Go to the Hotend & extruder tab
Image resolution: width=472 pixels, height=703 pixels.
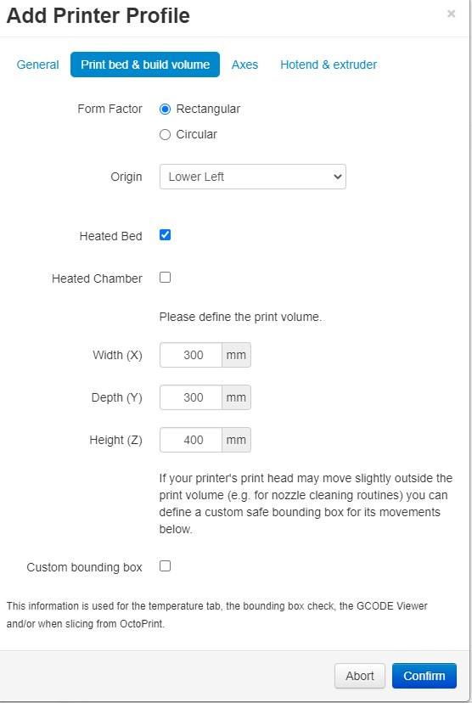coord(329,65)
